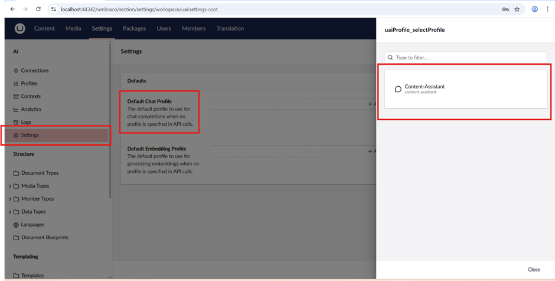The image size is (555, 281).
Task: Select the Content-Assistant profile card
Action: click(465, 89)
